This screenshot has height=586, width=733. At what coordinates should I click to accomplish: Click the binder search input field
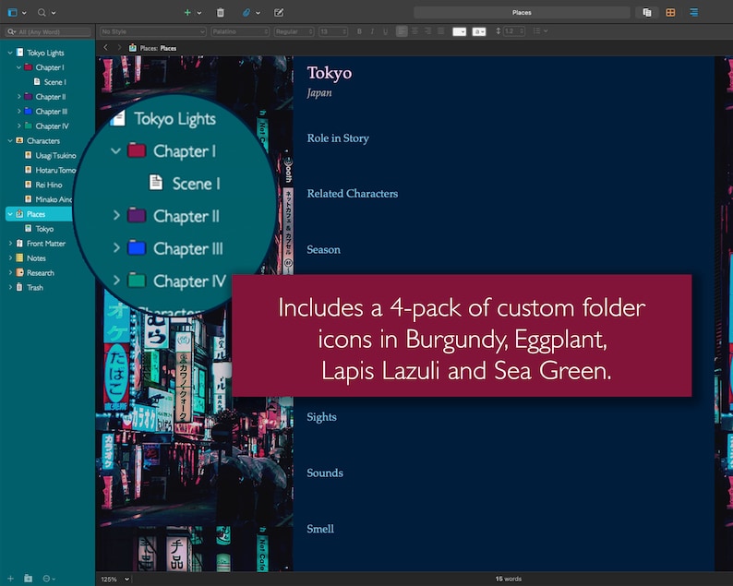pos(48,31)
